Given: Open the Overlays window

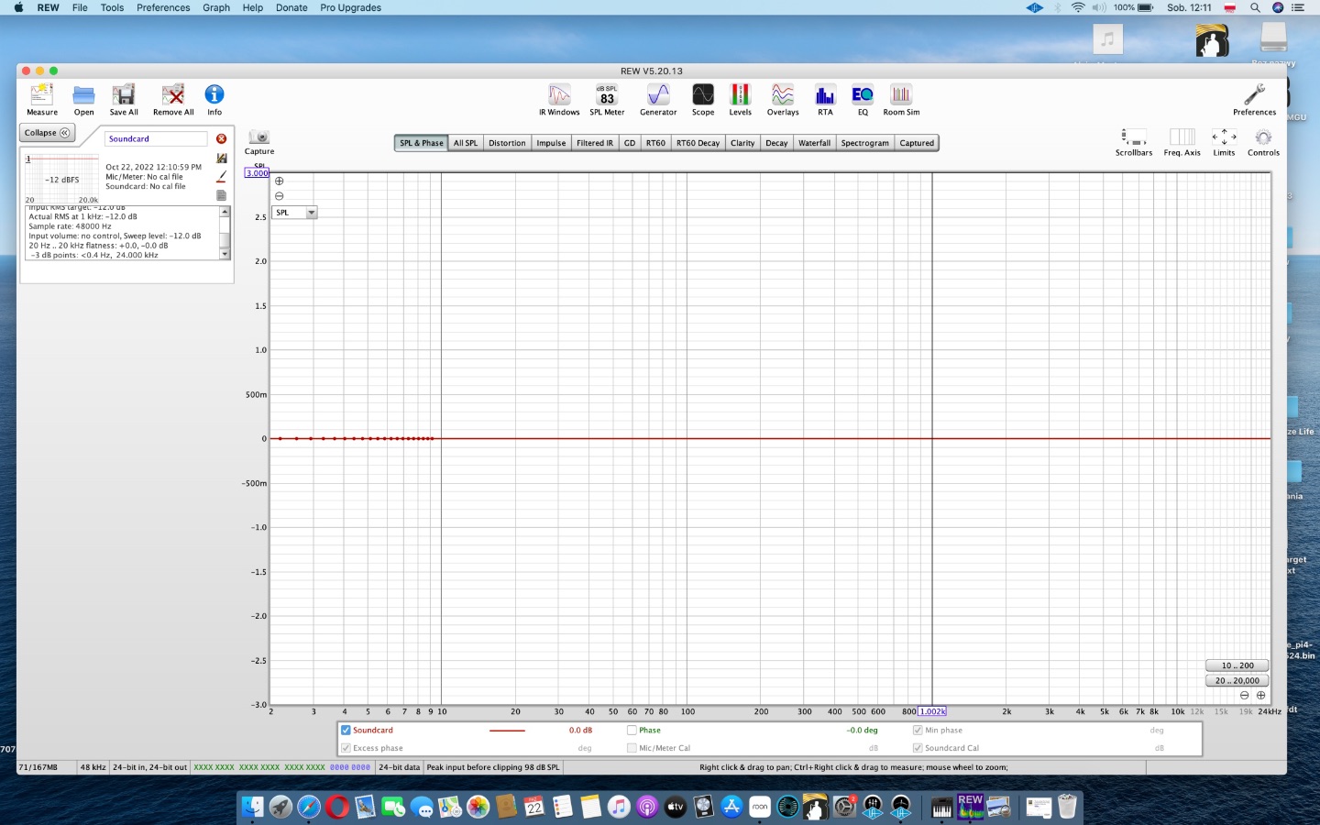Looking at the screenshot, I should 783,99.
